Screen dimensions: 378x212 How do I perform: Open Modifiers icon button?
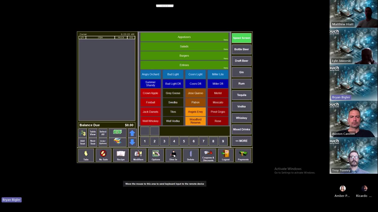(x=138, y=155)
